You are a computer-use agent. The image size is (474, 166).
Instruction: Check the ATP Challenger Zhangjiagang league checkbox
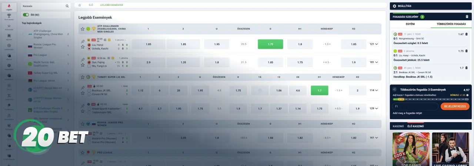pyautogui.click(x=24, y=34)
